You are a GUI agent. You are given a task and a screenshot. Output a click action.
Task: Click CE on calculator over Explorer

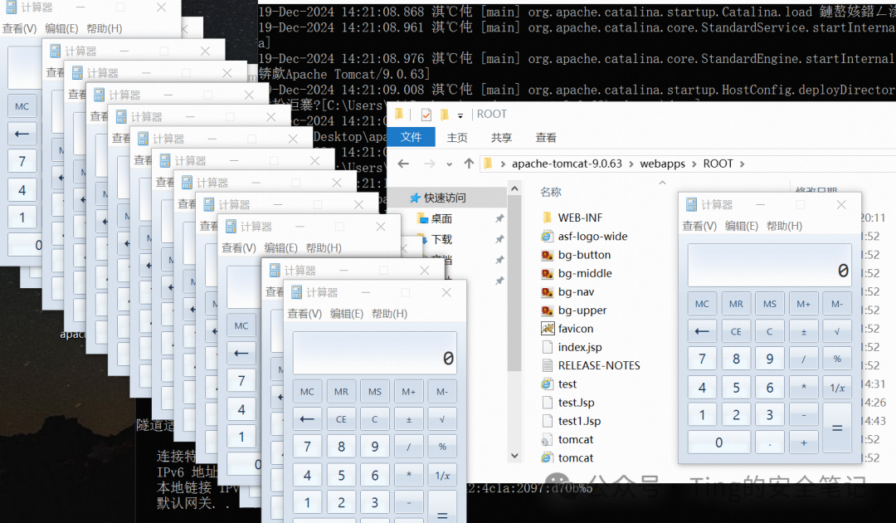[736, 331]
